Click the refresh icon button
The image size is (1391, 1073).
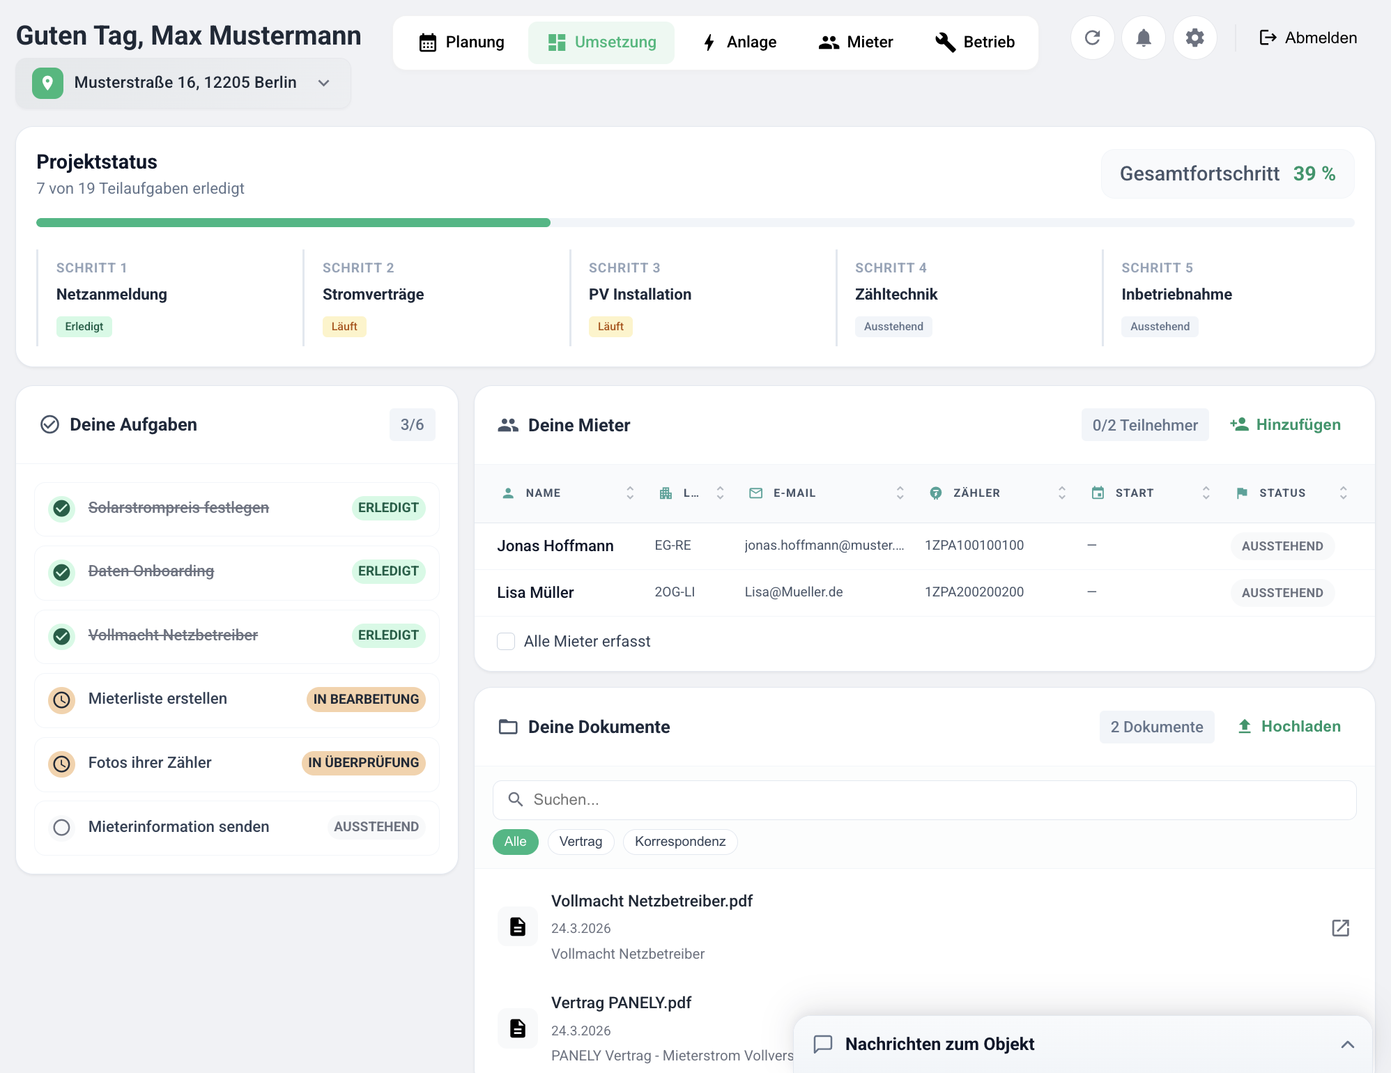pyautogui.click(x=1092, y=38)
